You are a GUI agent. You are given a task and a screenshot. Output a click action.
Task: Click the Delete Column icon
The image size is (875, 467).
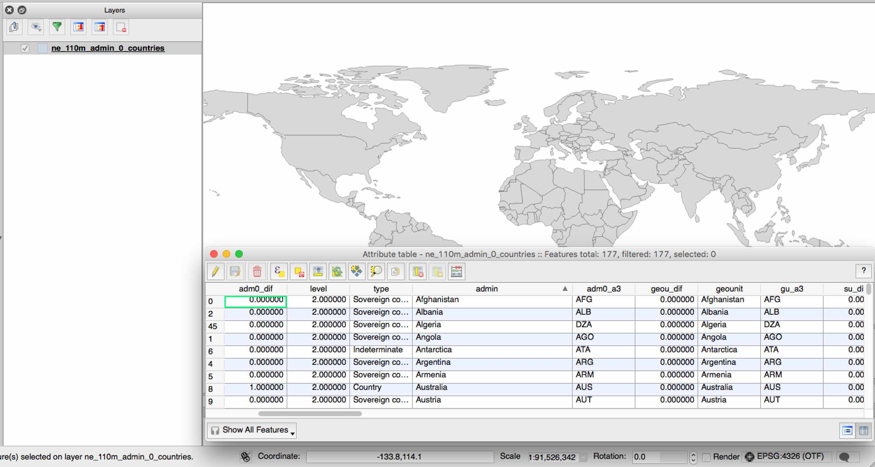click(418, 271)
